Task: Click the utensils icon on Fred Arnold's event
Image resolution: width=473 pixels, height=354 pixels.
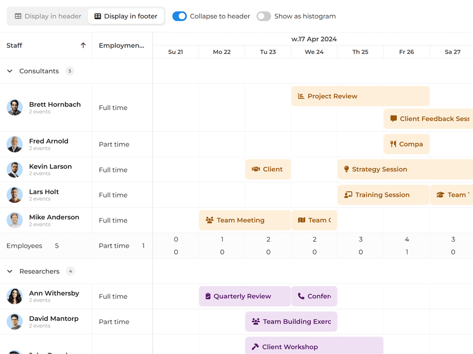Action: (393, 144)
